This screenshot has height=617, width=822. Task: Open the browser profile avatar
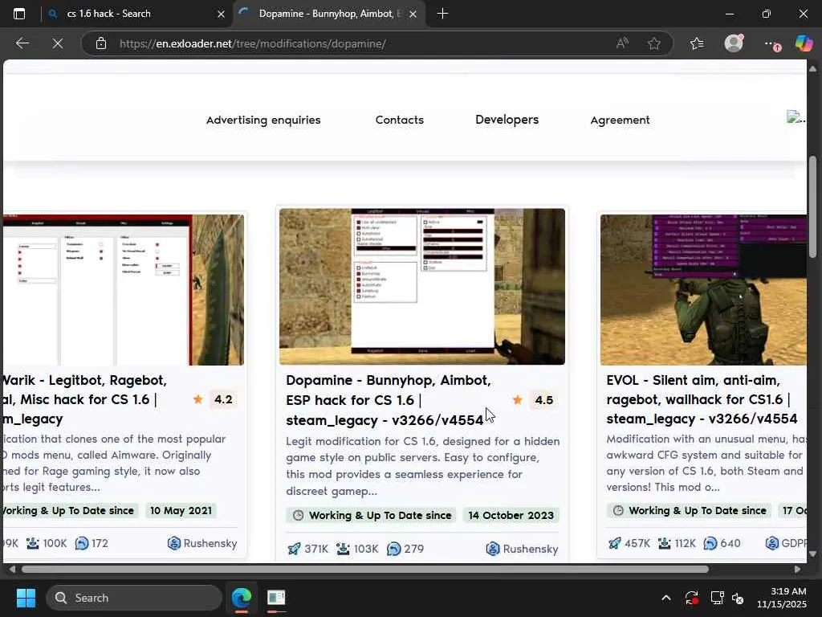point(734,43)
